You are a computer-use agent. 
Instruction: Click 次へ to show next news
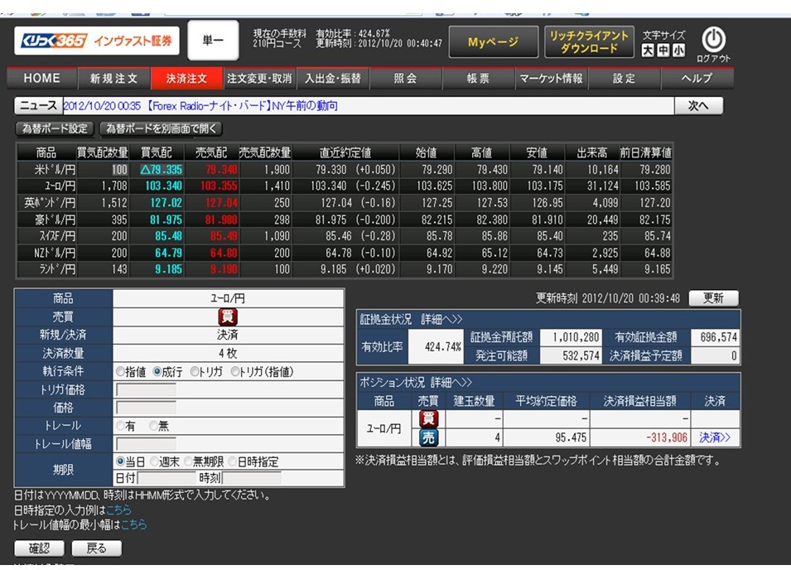[698, 106]
